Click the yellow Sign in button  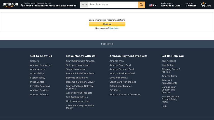coord(107,24)
